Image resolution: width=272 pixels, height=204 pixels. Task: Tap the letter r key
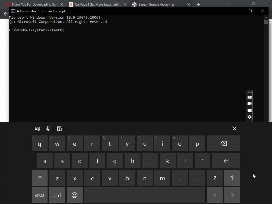[92, 143]
